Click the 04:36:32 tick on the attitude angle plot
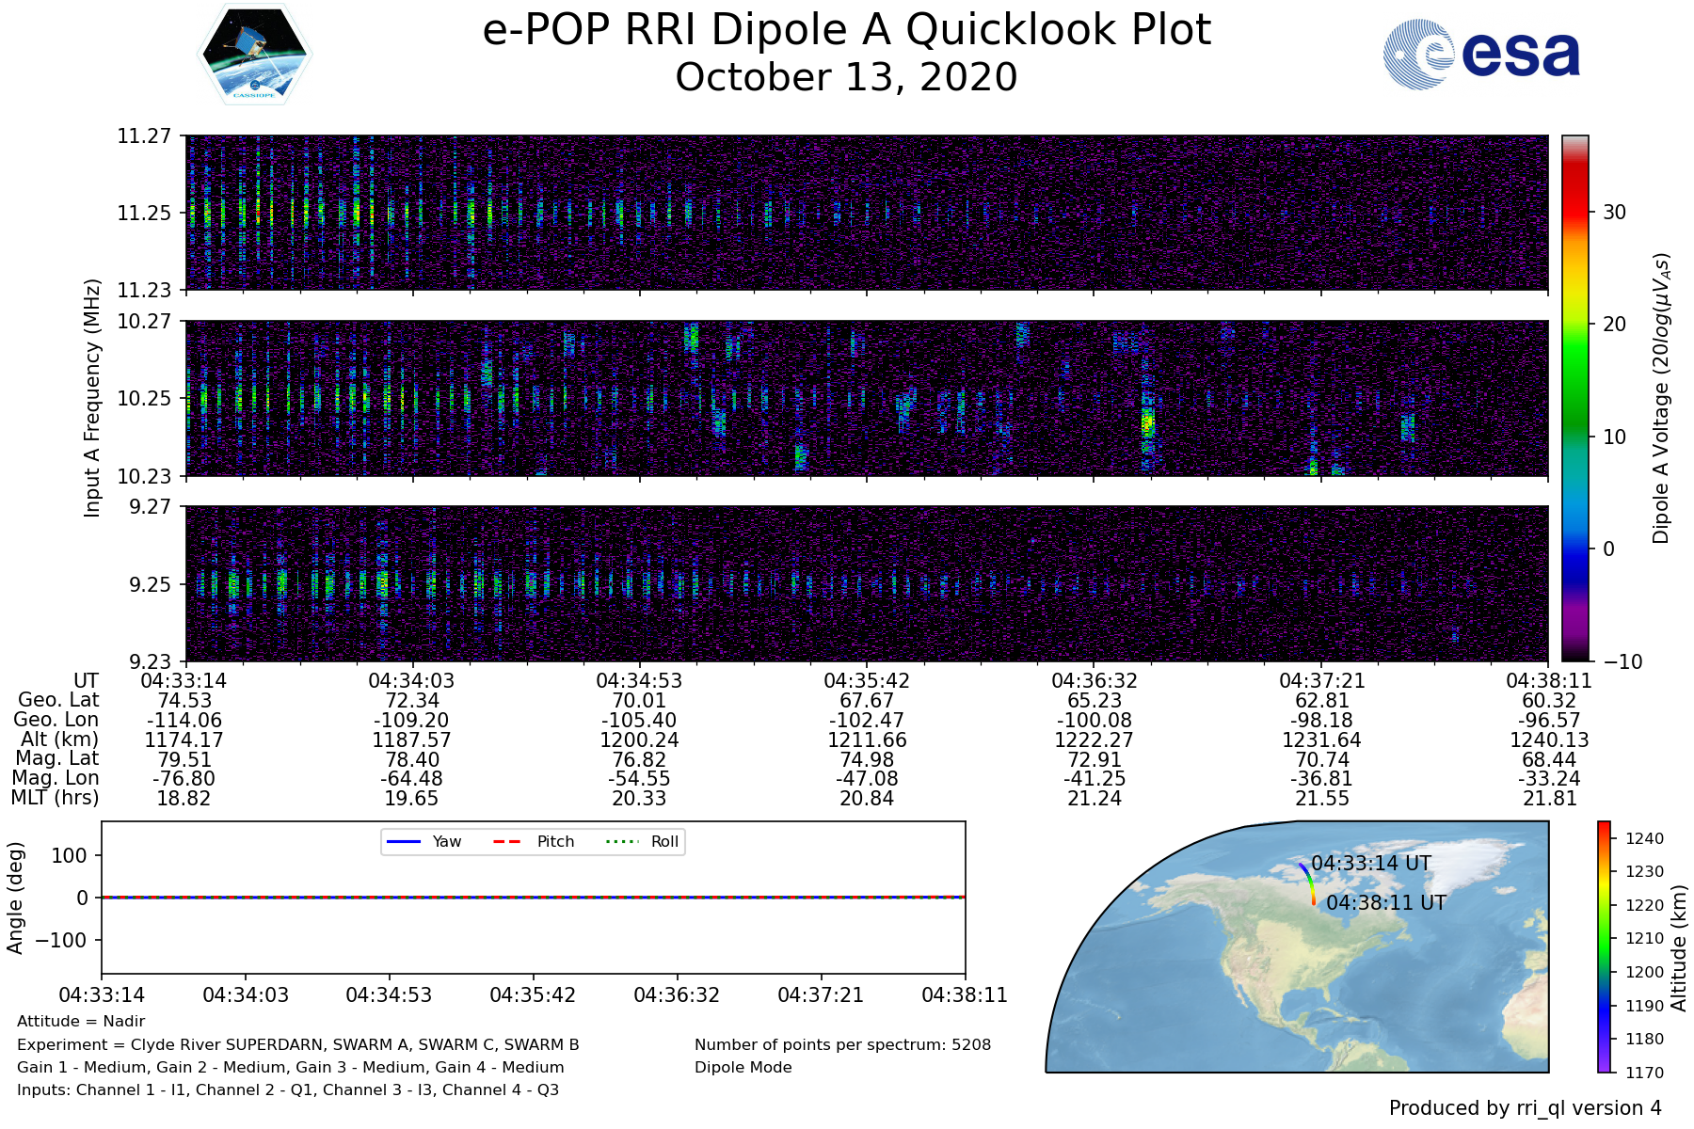This screenshot has height=1129, width=1694. [x=677, y=994]
